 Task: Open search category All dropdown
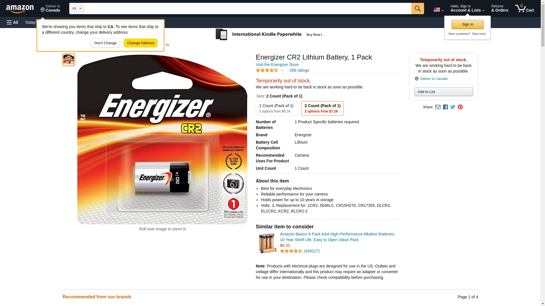tap(76, 8)
